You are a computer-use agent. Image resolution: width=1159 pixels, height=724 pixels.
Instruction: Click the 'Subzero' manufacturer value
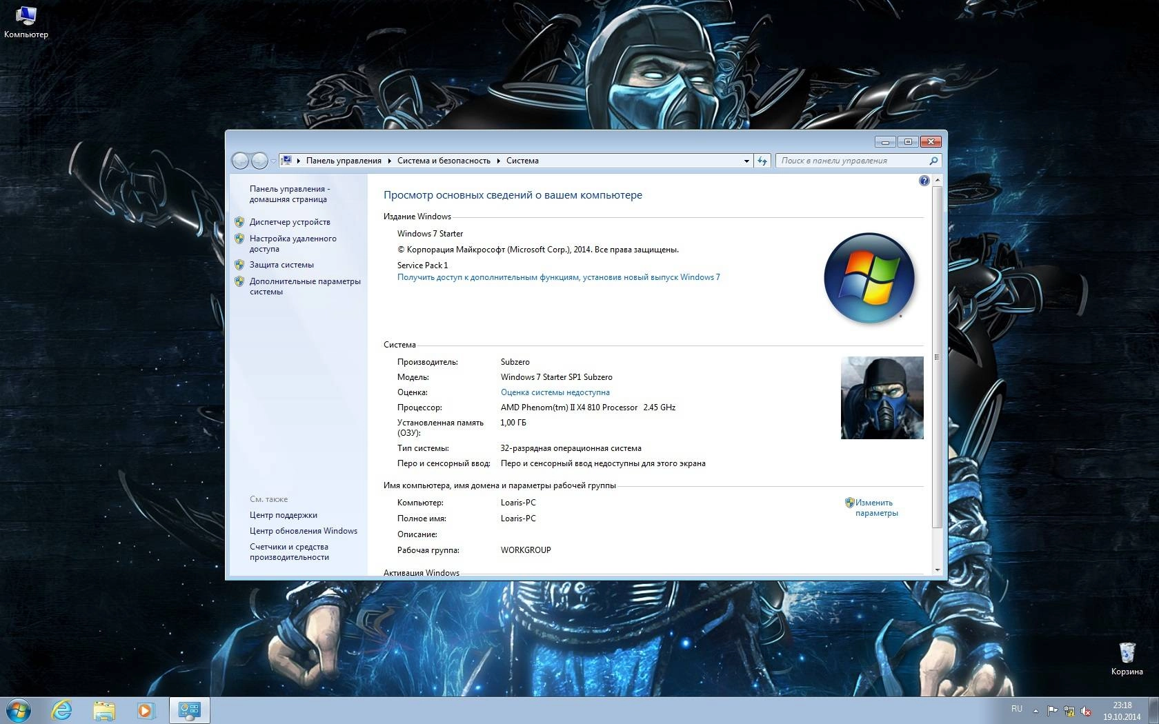pyautogui.click(x=515, y=362)
